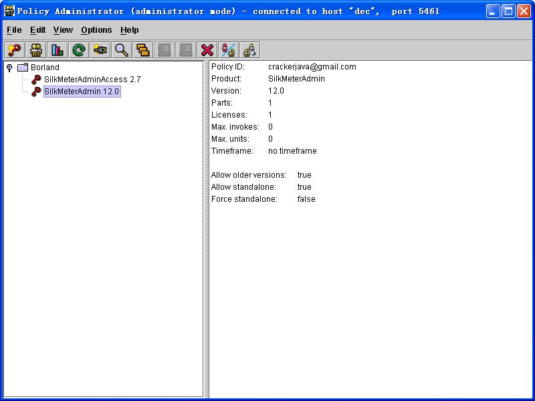
Task: Click the Policy ID label
Action: coord(227,67)
